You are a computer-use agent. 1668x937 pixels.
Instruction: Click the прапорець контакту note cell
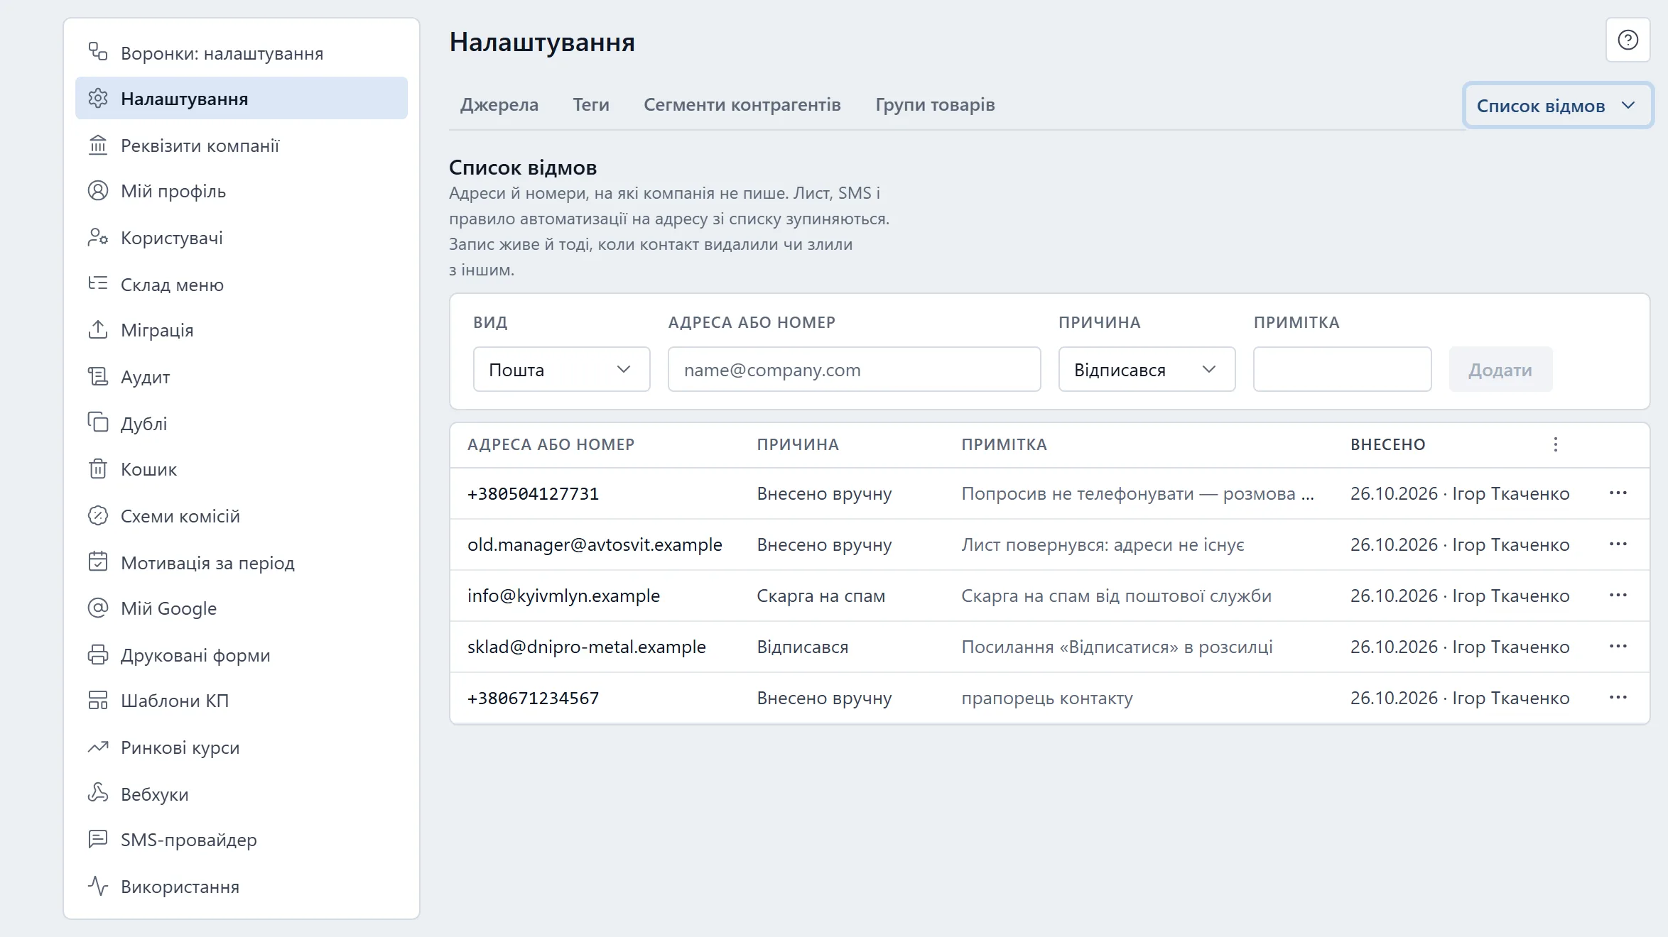(x=1046, y=698)
